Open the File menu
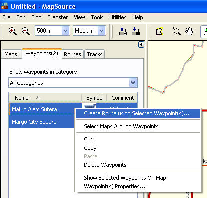207x198 pixels. point(6,17)
